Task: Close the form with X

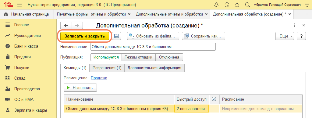Action: (x=303, y=25)
